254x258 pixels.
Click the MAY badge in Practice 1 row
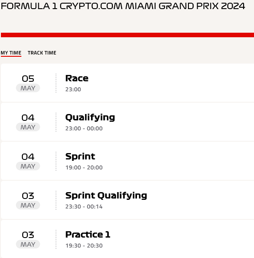coord(28,244)
